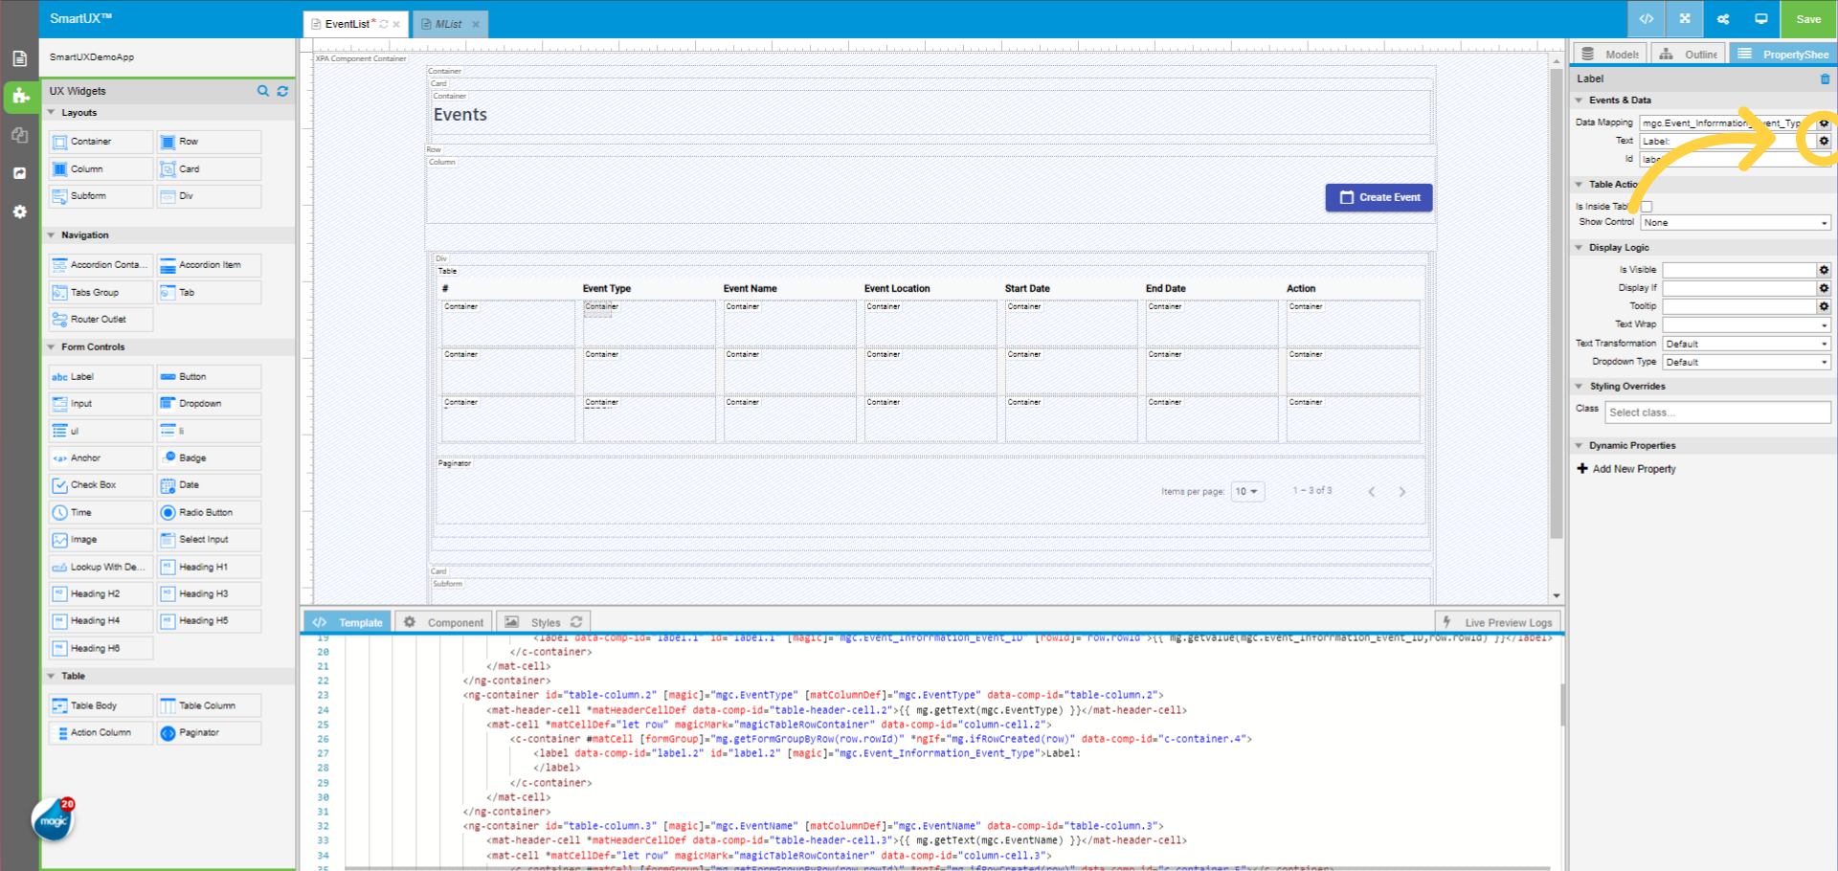Click the gear beside Data Mapping
The height and width of the screenshot is (871, 1838).
[1824, 123]
